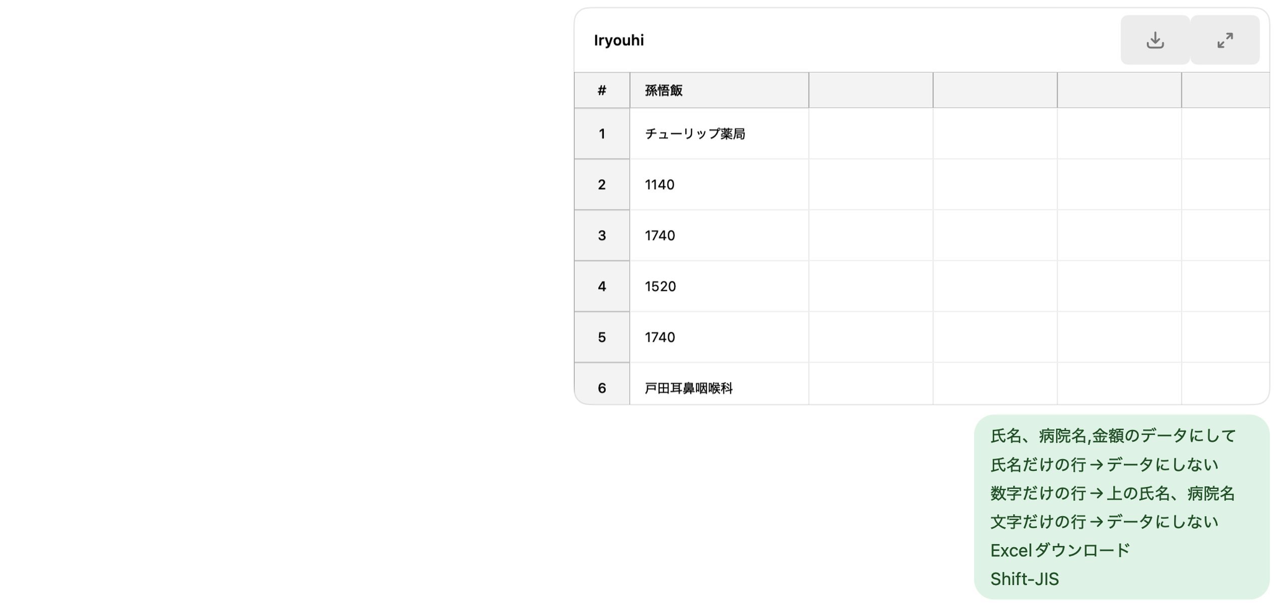The height and width of the screenshot is (608, 1286).
Task: Click the # header cell
Action: point(602,90)
